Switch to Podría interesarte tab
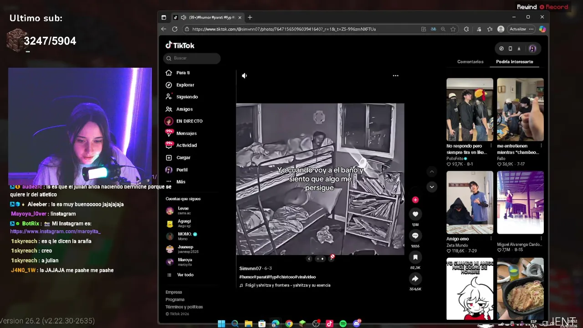 514,62
